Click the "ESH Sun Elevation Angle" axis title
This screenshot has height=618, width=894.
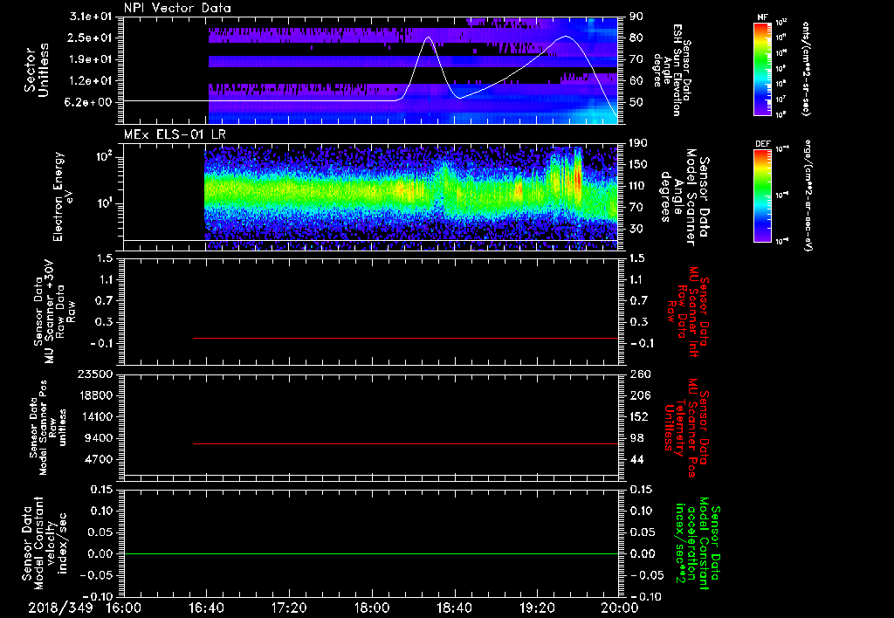point(672,70)
